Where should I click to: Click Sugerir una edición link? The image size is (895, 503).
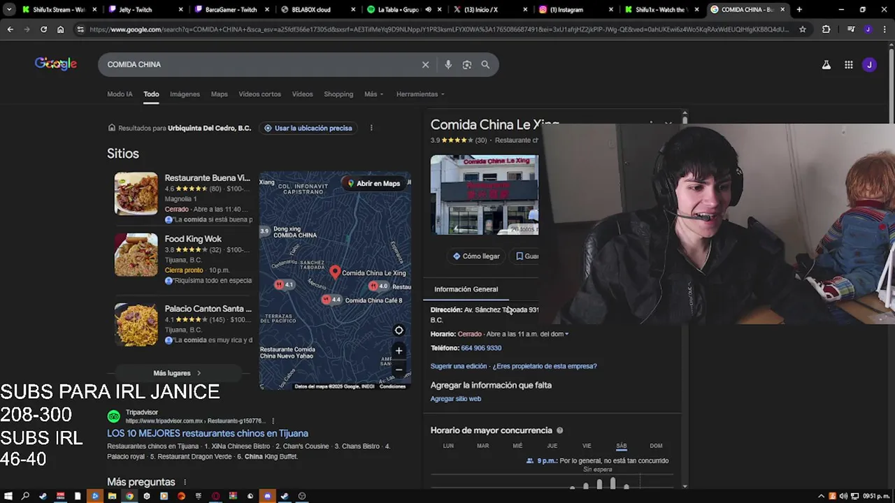(459, 366)
